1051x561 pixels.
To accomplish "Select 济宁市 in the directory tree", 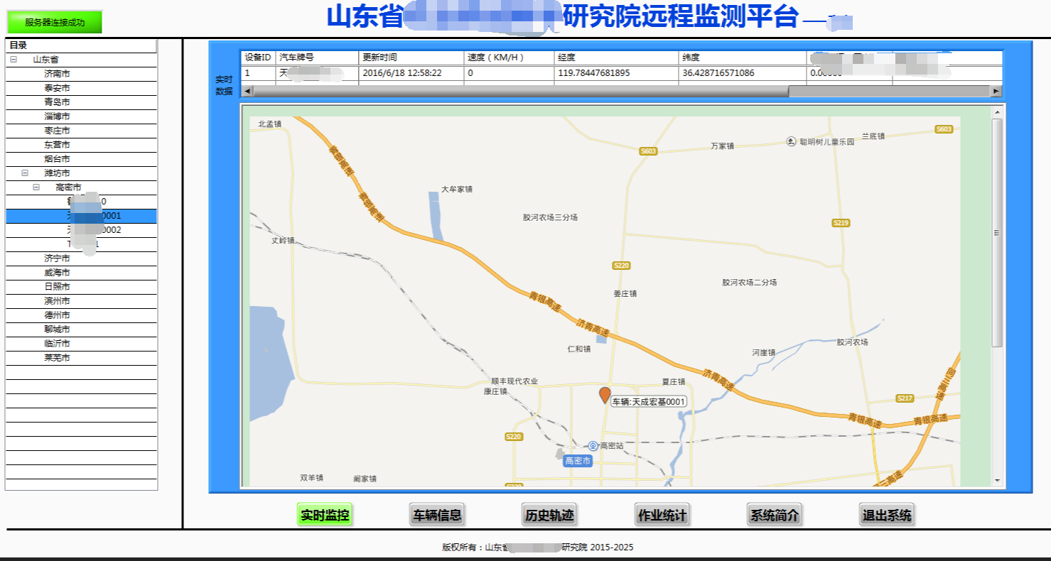I will (81, 258).
